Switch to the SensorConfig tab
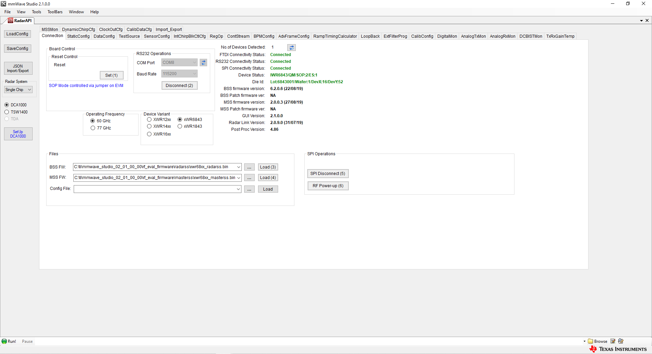652x354 pixels. click(x=157, y=36)
